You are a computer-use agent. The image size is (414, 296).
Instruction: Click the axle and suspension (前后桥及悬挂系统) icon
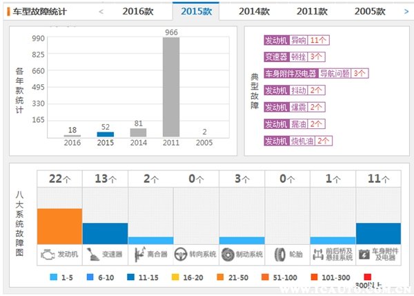click(x=318, y=254)
